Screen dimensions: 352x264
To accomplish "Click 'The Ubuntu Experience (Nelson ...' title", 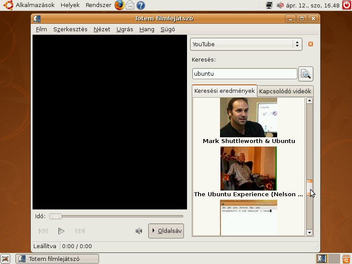I will 249,194.
